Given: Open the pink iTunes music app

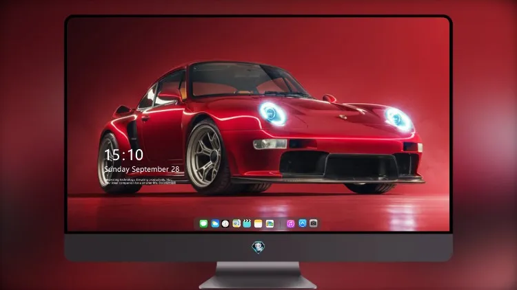Looking at the screenshot, I should click(x=290, y=223).
